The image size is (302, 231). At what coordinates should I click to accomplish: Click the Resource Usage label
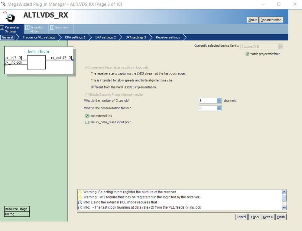coord(16,209)
